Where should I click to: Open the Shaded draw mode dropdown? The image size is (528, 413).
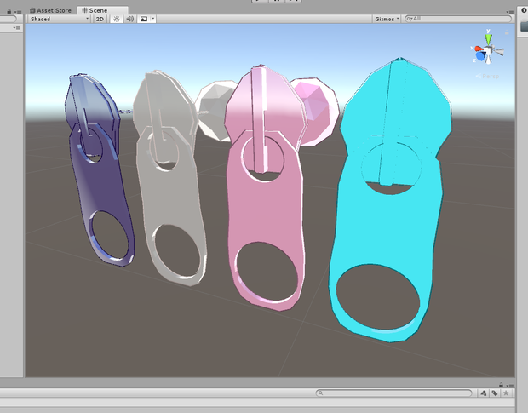pos(59,19)
